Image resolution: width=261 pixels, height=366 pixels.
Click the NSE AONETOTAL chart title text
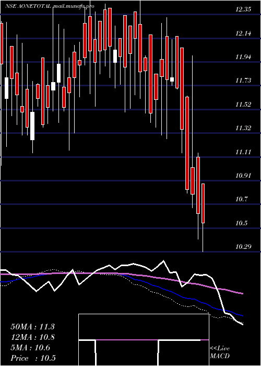pyautogui.click(x=50, y=6)
